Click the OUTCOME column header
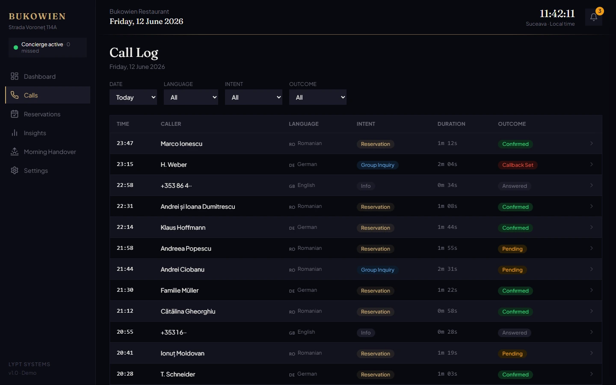Viewport: 616px width, 385px height. (x=512, y=124)
